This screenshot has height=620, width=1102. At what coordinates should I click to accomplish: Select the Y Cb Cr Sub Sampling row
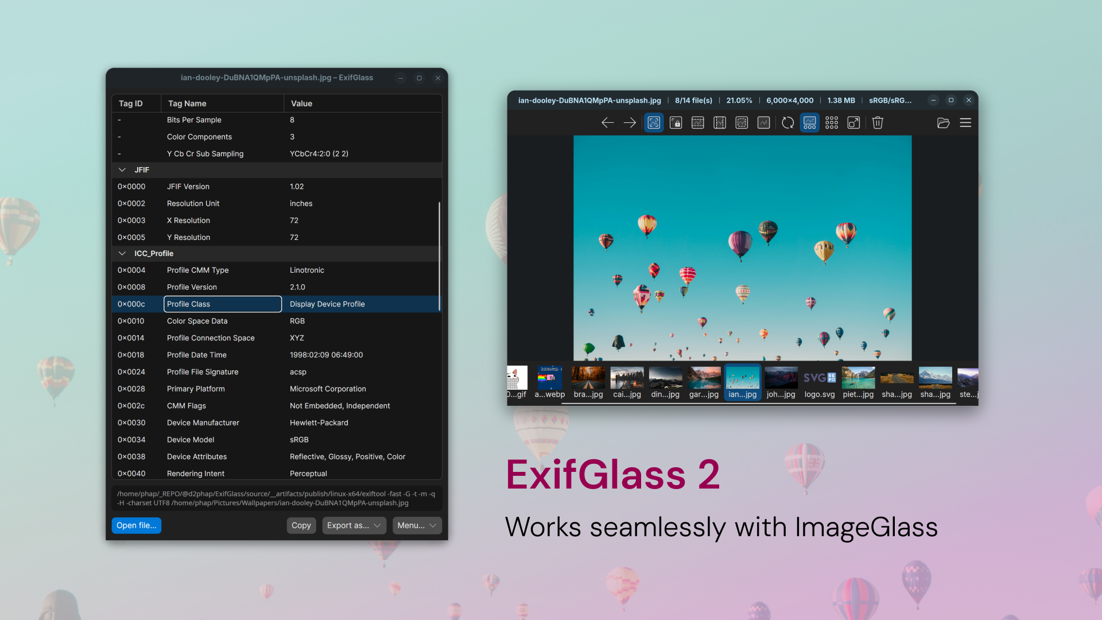(277, 154)
